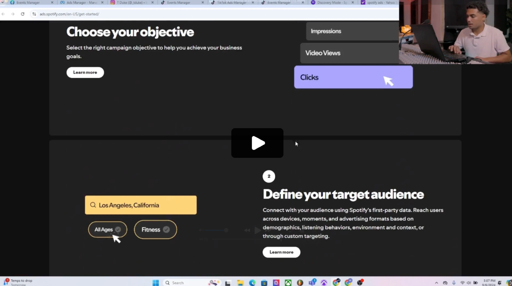Click Learn more under Choose your objective
The height and width of the screenshot is (286, 512).
(85, 72)
